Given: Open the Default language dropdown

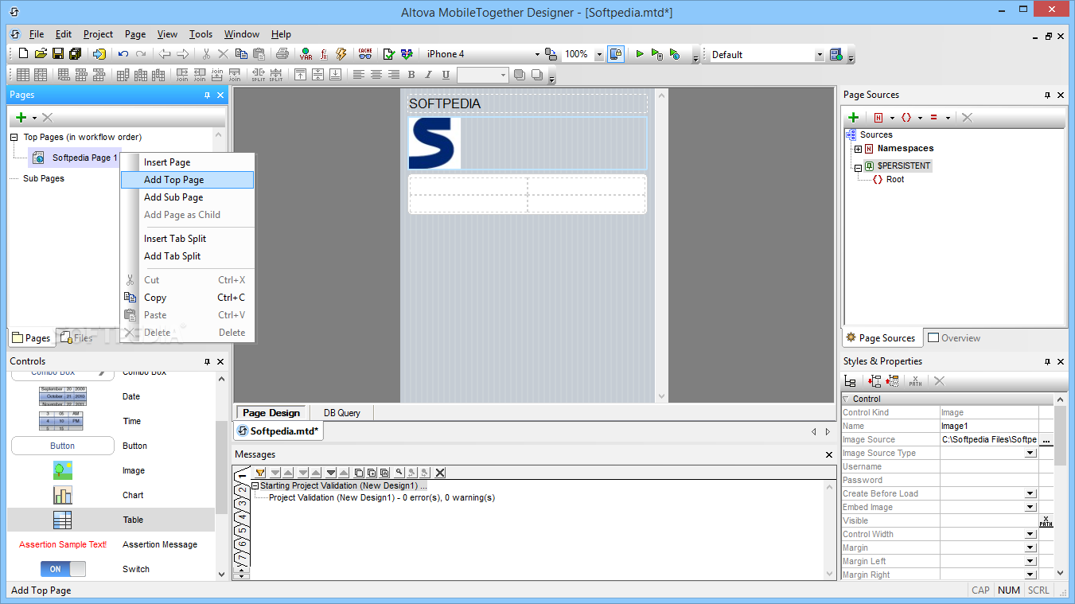Looking at the screenshot, I should point(820,55).
